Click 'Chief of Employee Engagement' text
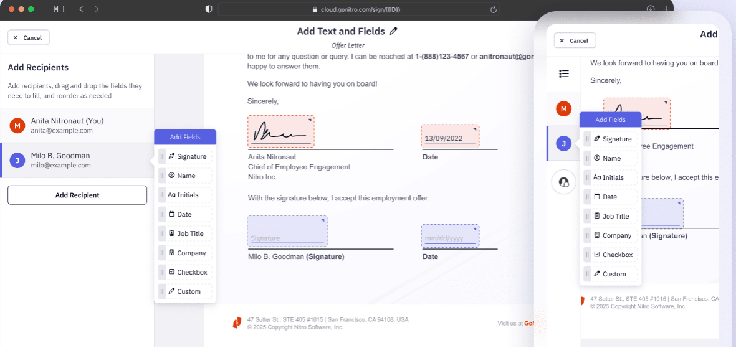Viewport: 736px width, 348px height. click(299, 167)
